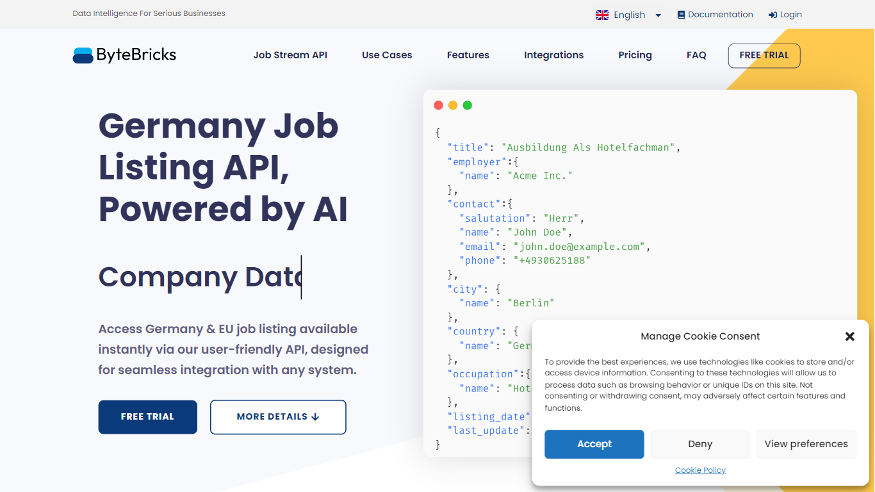
Task: Open the Job Stream API menu
Action: click(x=290, y=55)
